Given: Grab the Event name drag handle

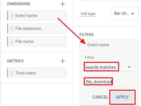Looking at the screenshot, I should coord(12,16).
